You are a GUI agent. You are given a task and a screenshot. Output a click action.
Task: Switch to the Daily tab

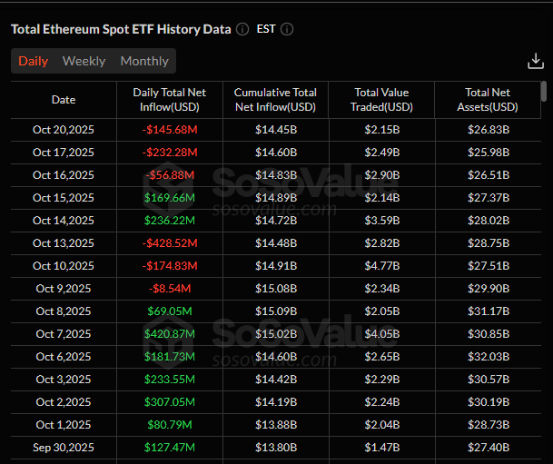pyautogui.click(x=34, y=61)
